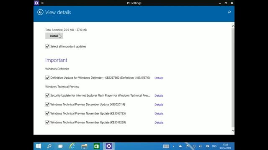Uncheck November Update KB3019269 checkbox
This screenshot has height=150, width=268.
tap(47, 122)
